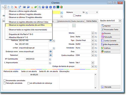Expand the Idioma dropdown

point(93,33)
